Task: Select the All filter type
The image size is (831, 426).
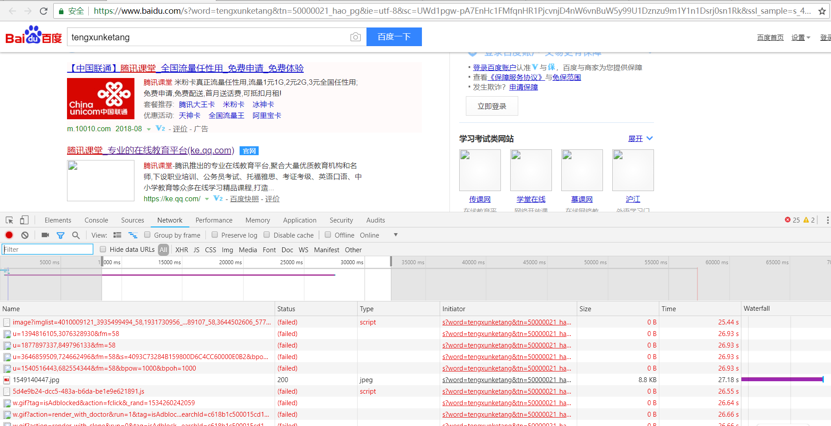Action: 163,250
